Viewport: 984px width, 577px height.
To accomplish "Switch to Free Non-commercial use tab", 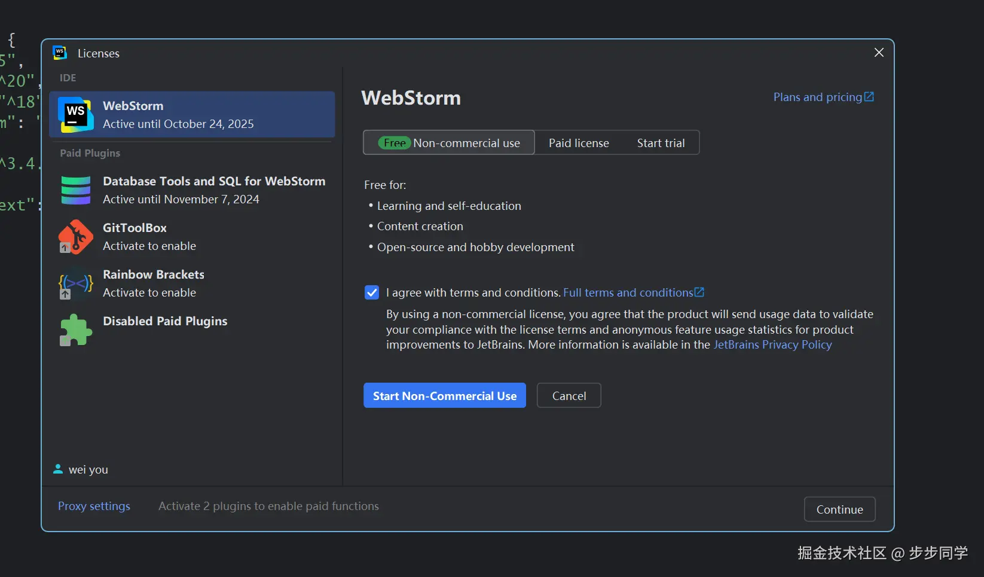I will tap(448, 143).
